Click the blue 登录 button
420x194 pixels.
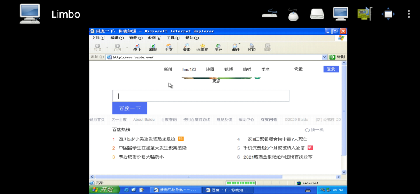tap(331, 69)
